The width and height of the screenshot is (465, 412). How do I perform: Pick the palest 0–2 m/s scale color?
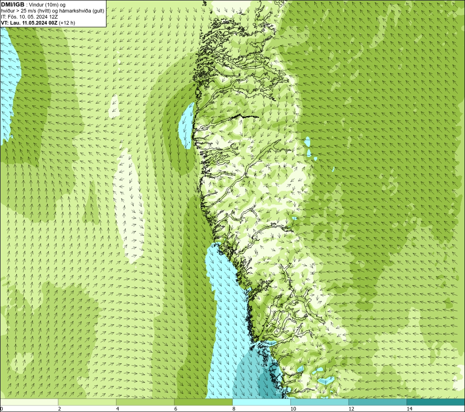[x=29, y=402]
